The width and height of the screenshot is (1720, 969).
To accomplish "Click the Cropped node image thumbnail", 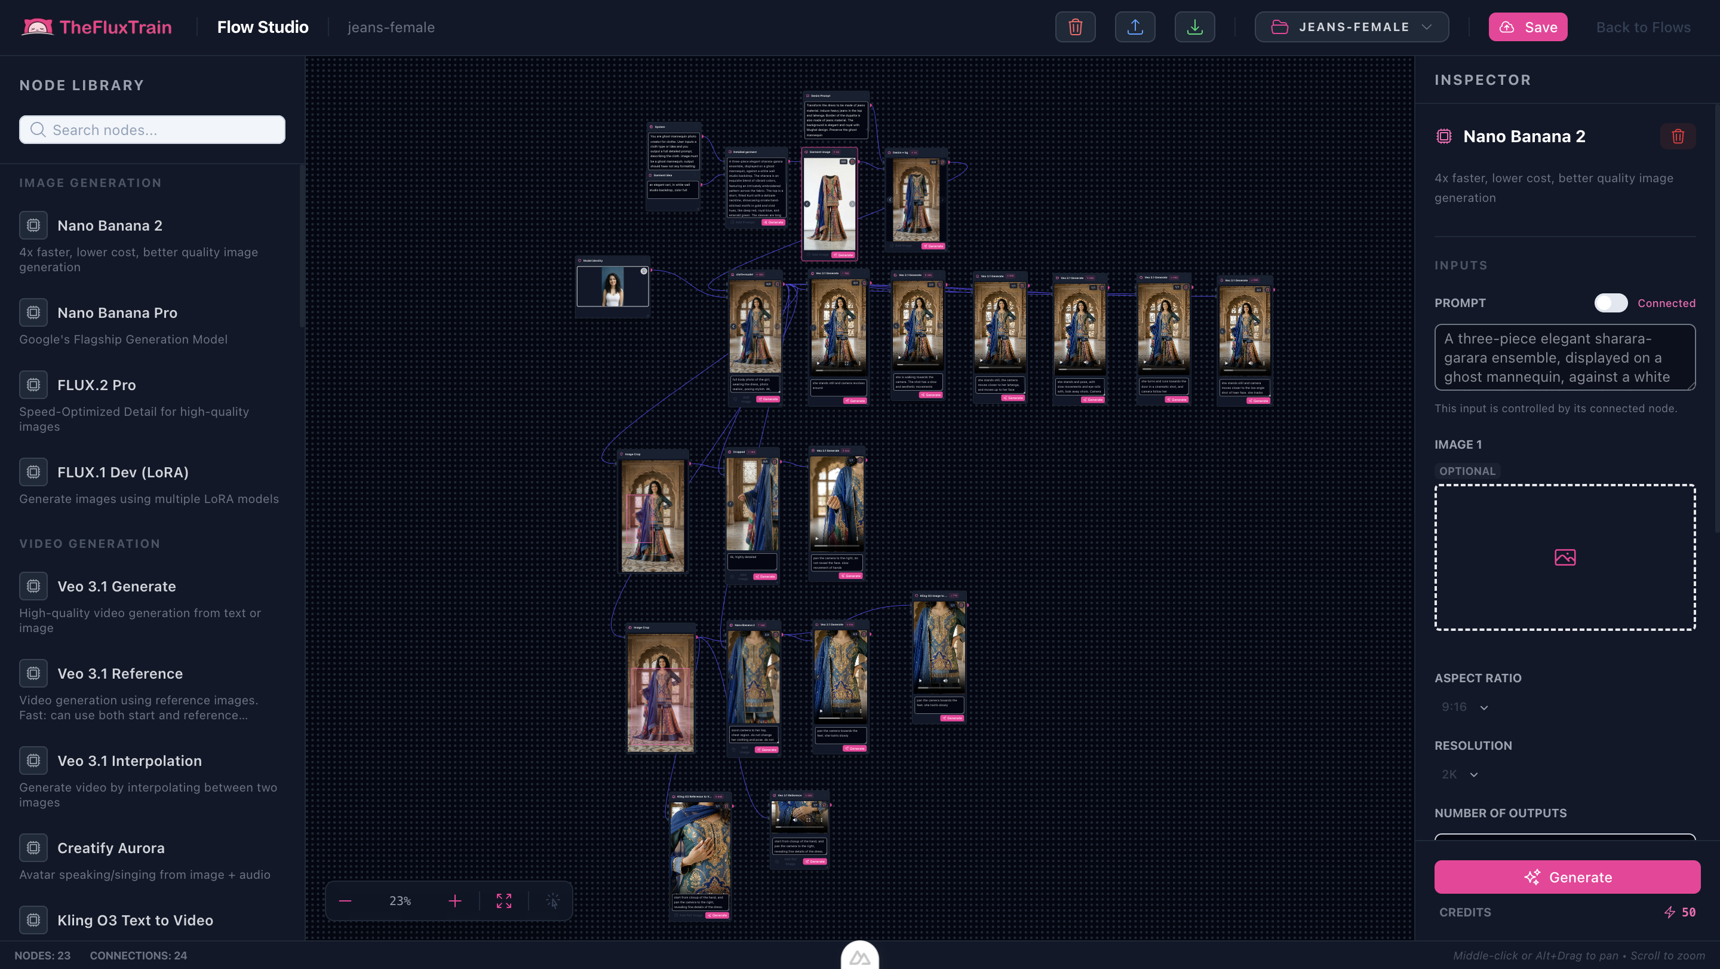I will [752, 504].
